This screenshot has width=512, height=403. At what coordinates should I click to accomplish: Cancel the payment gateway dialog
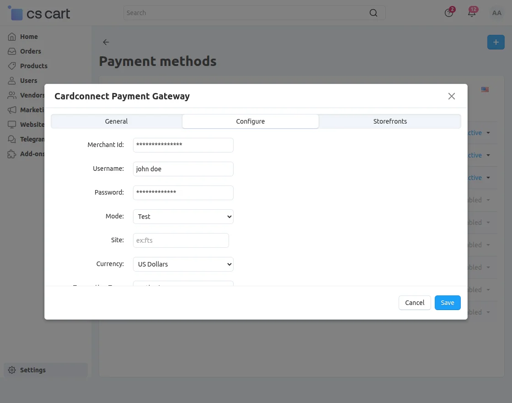pos(415,303)
